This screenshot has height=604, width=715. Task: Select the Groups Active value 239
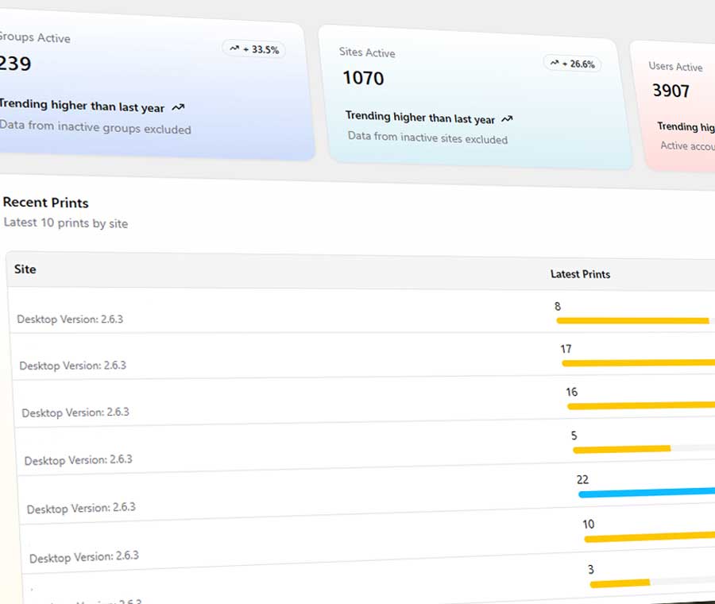coord(14,64)
